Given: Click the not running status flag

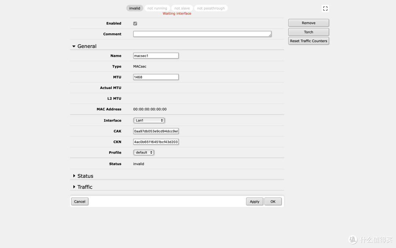Looking at the screenshot, I should (157, 8).
